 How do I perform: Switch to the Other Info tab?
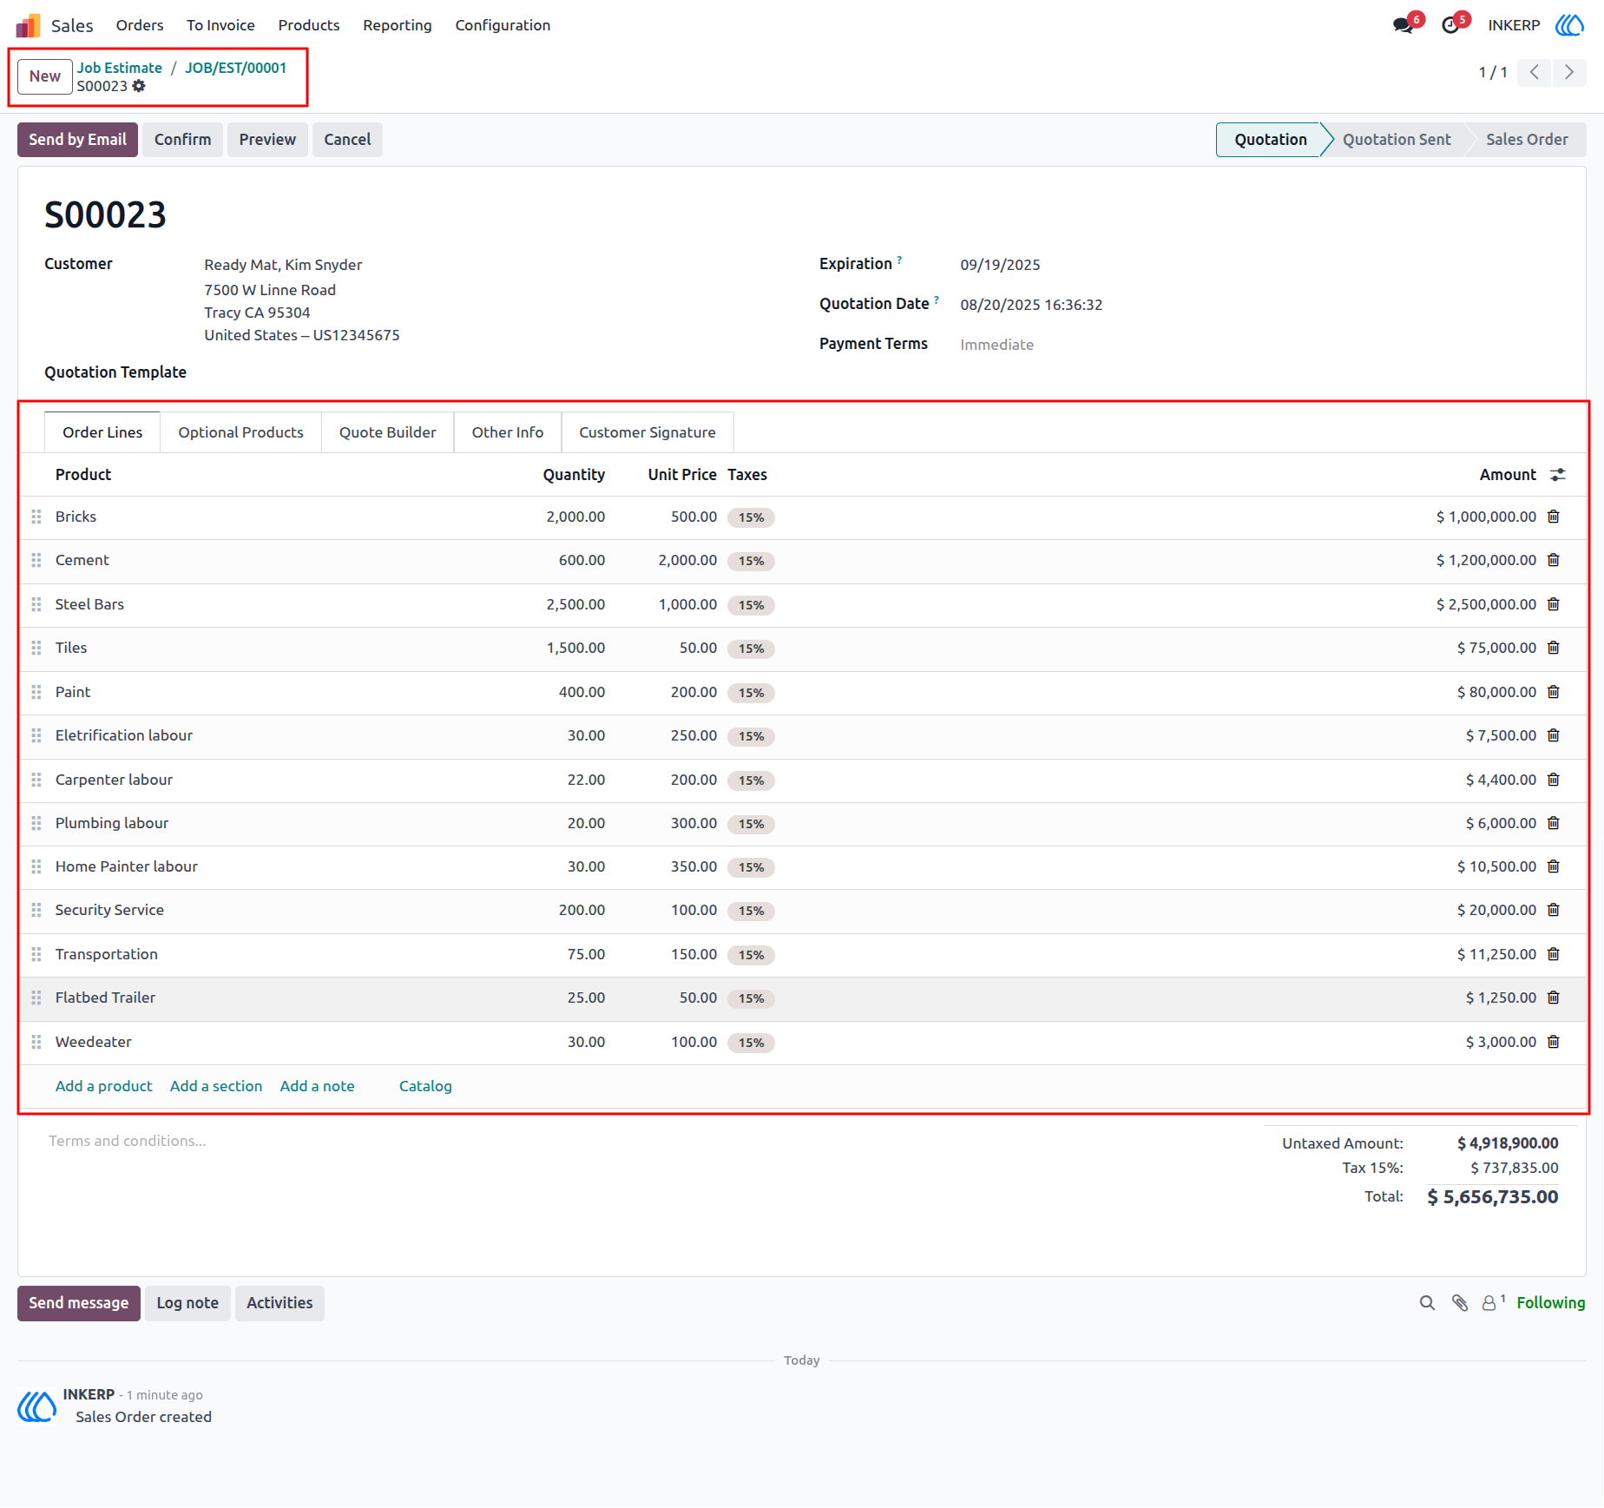pyautogui.click(x=508, y=432)
